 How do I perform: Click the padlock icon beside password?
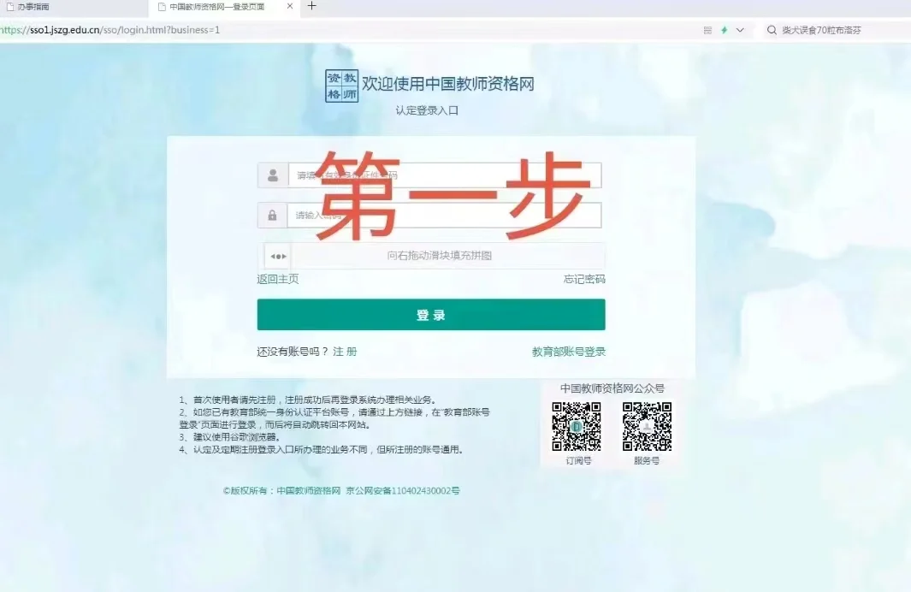[273, 216]
